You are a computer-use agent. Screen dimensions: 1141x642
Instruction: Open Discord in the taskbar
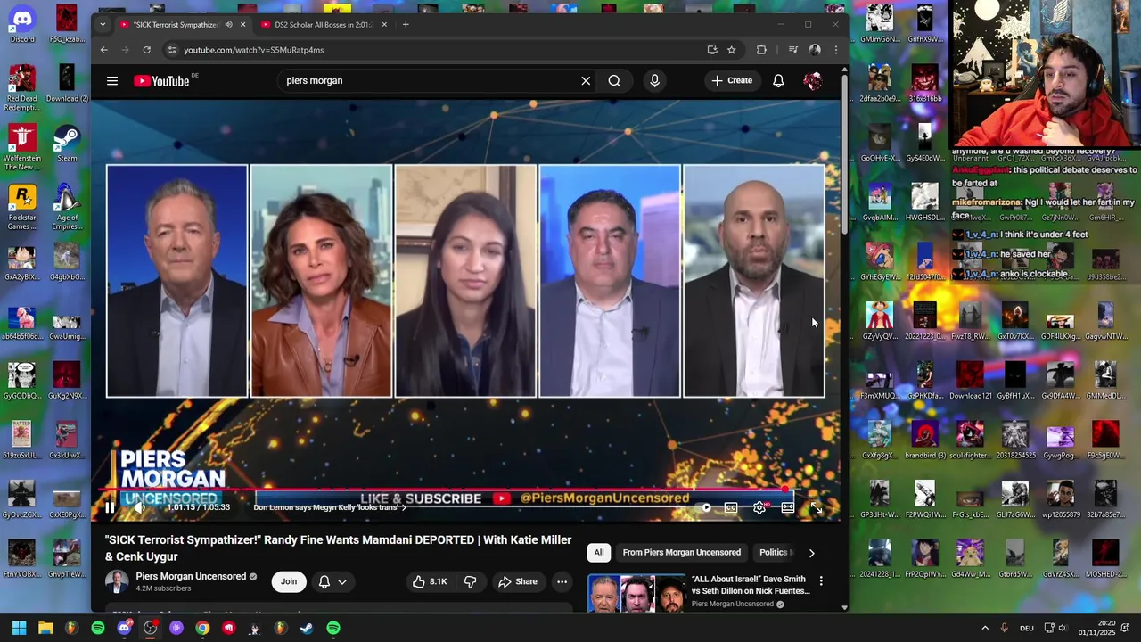click(x=124, y=628)
